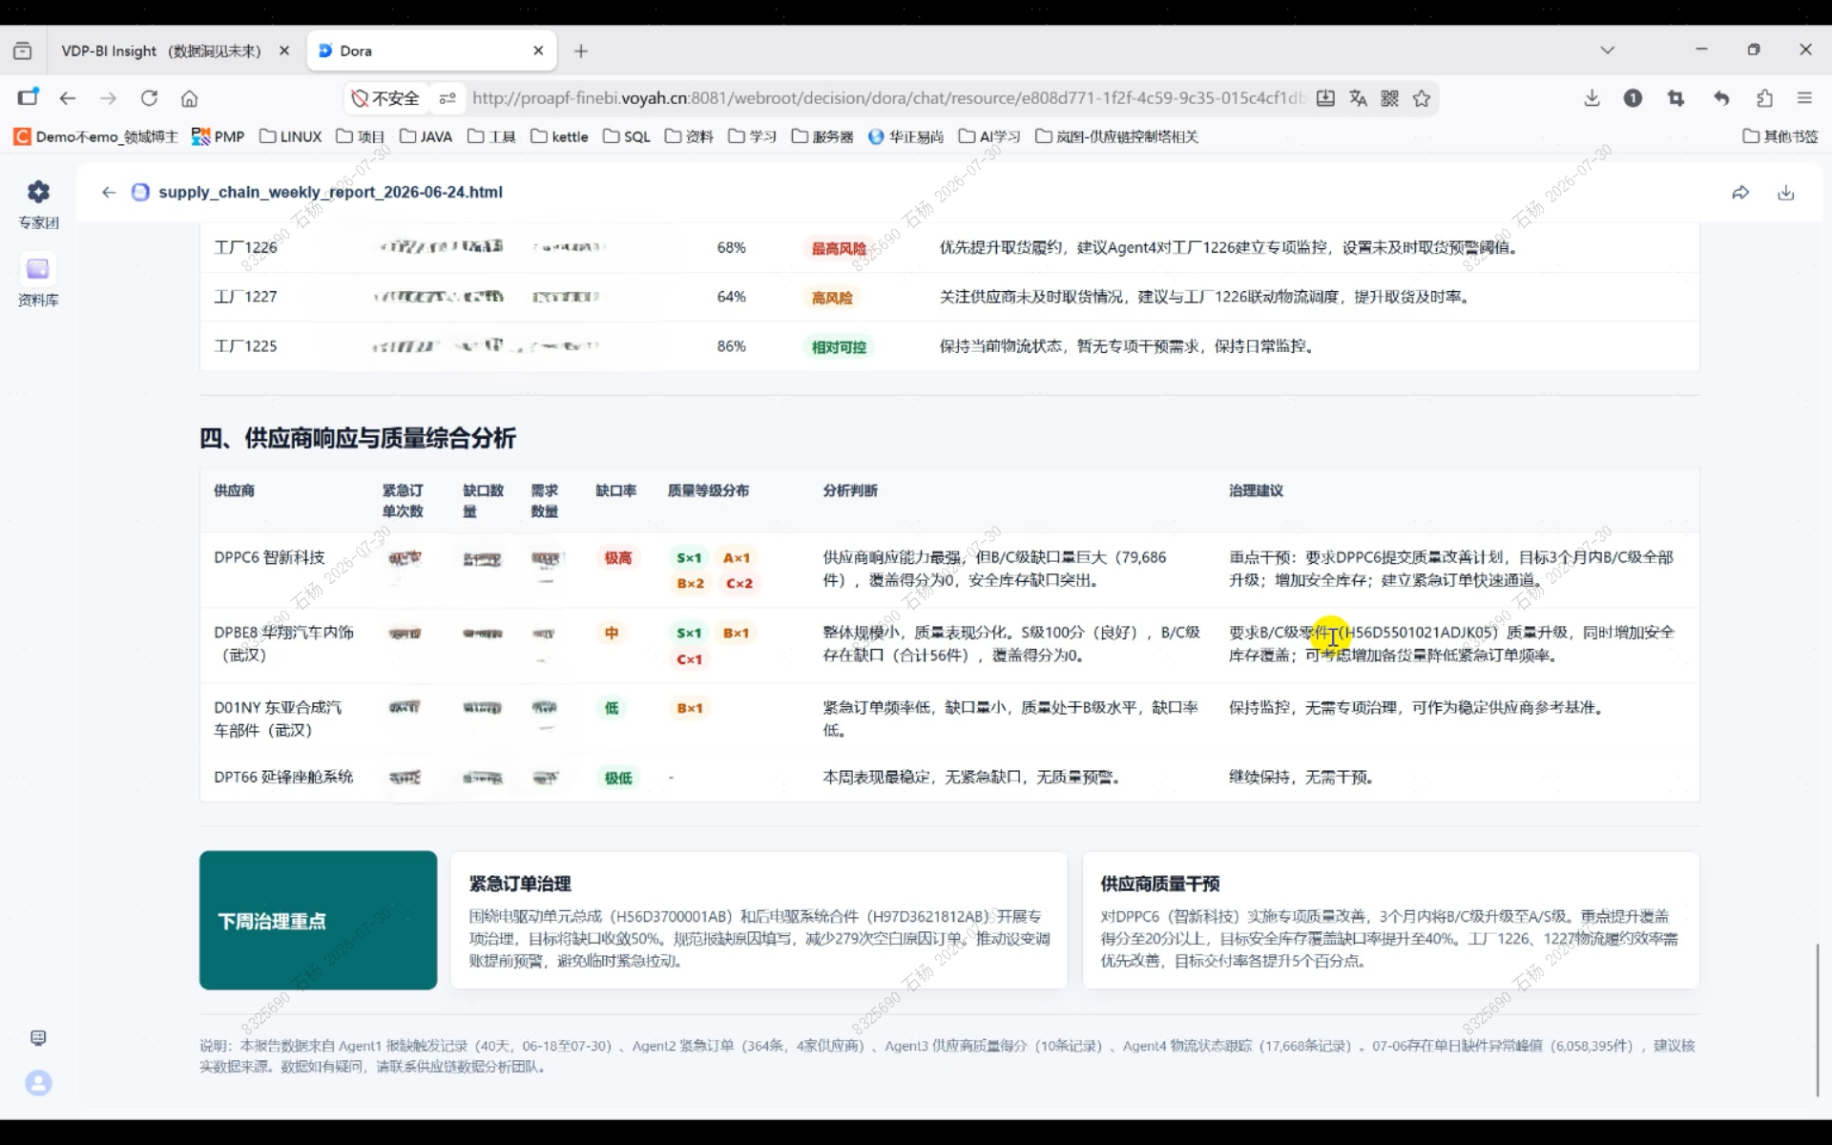
Task: Click the 极低 badge in the DPT66 row
Action: (617, 779)
